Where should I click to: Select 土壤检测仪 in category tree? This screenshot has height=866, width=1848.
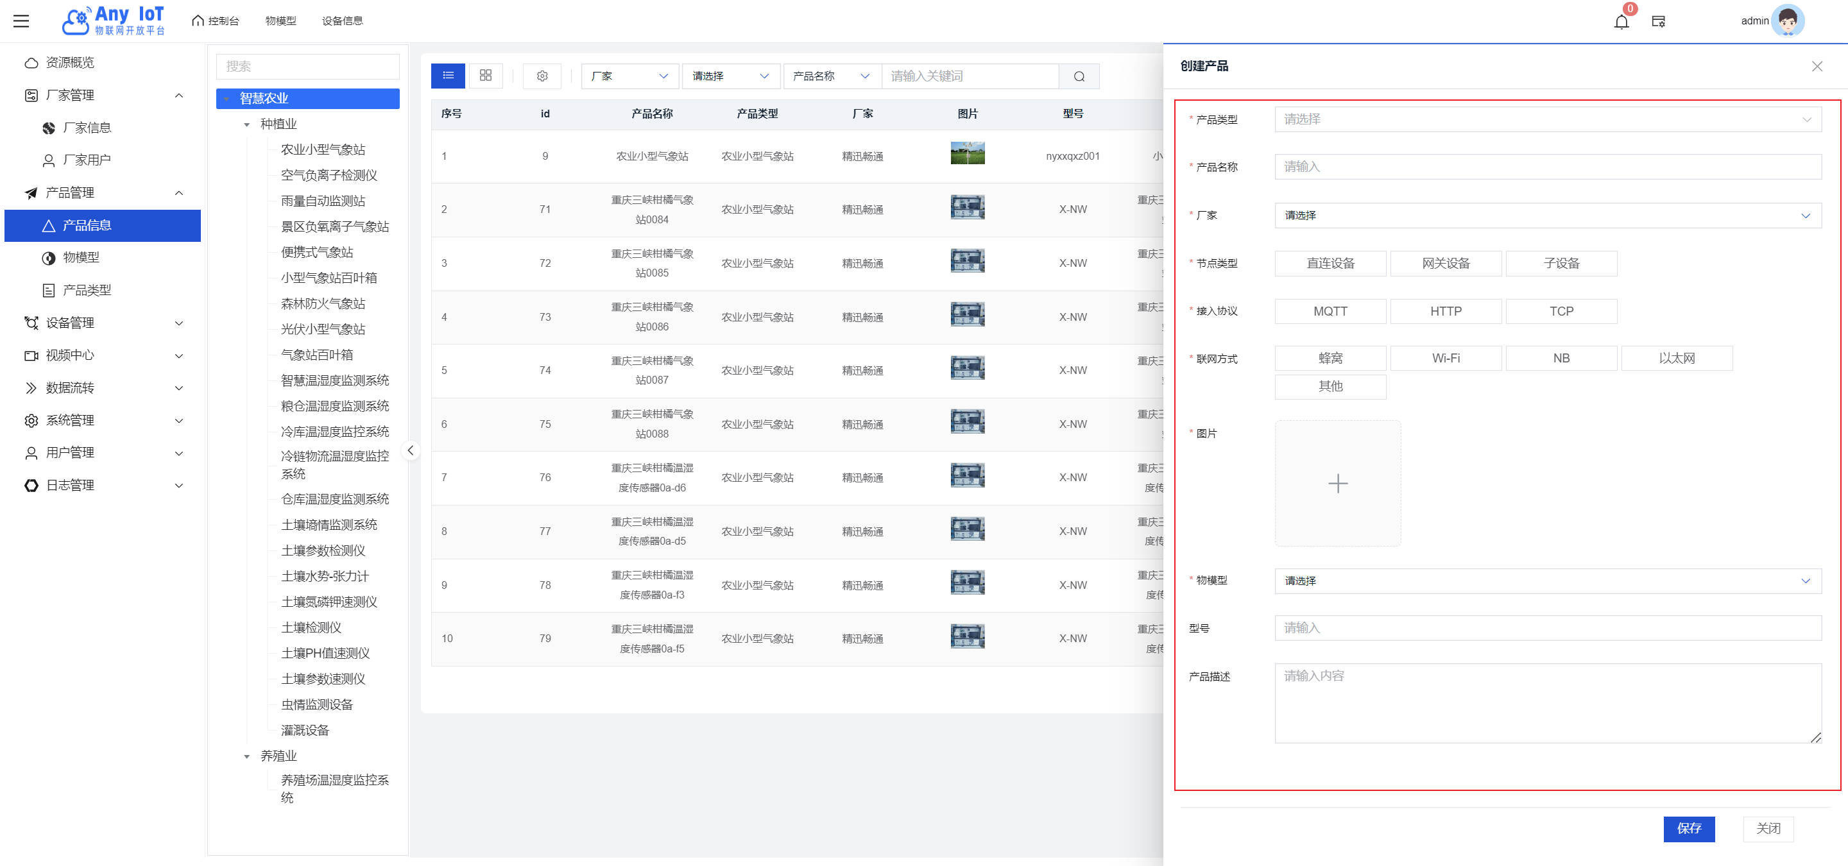click(311, 628)
